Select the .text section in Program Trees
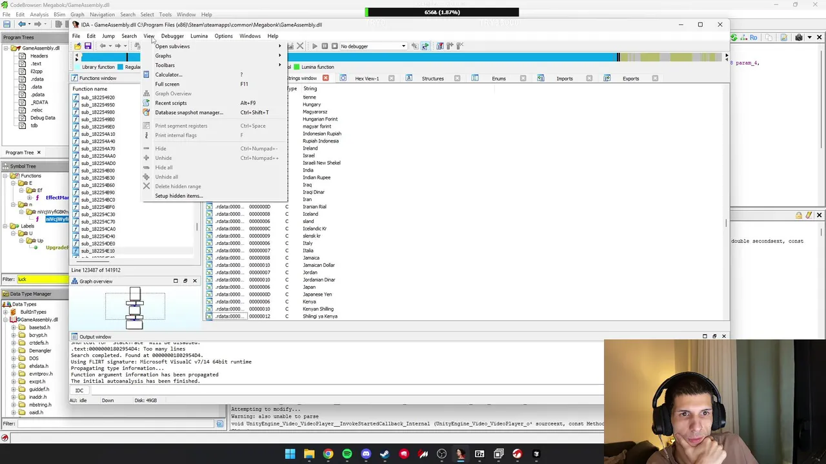The width and height of the screenshot is (826, 464). (35, 64)
